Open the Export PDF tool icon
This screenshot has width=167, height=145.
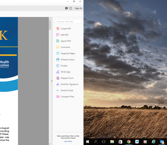[58, 41]
